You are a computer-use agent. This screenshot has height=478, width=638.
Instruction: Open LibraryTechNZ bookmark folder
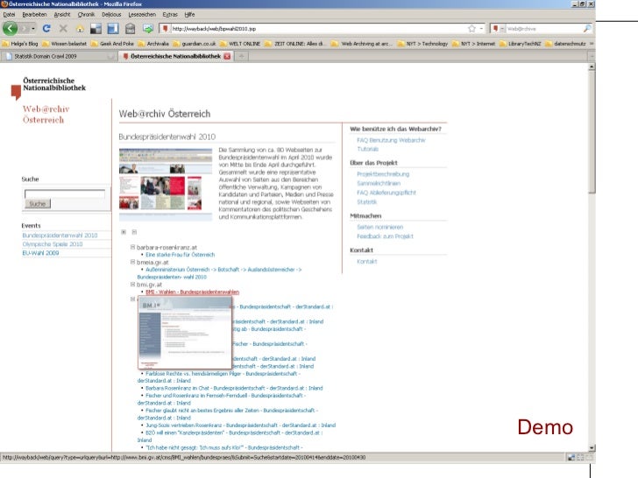(521, 44)
